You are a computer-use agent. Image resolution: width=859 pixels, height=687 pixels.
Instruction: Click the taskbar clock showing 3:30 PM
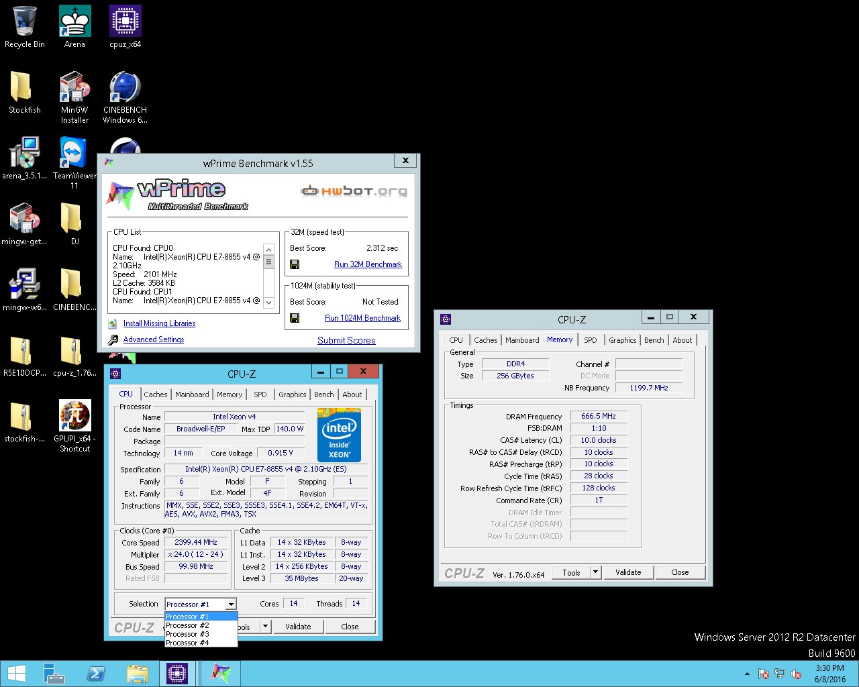click(x=830, y=674)
